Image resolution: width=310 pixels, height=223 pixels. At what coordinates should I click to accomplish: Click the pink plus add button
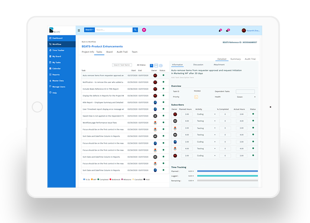144,30
